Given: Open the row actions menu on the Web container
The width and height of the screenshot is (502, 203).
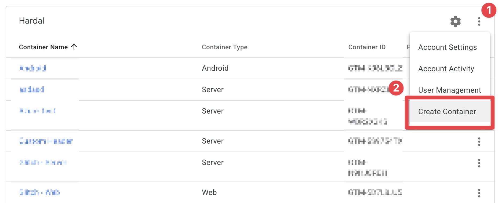Looking at the screenshot, I should coord(479,192).
